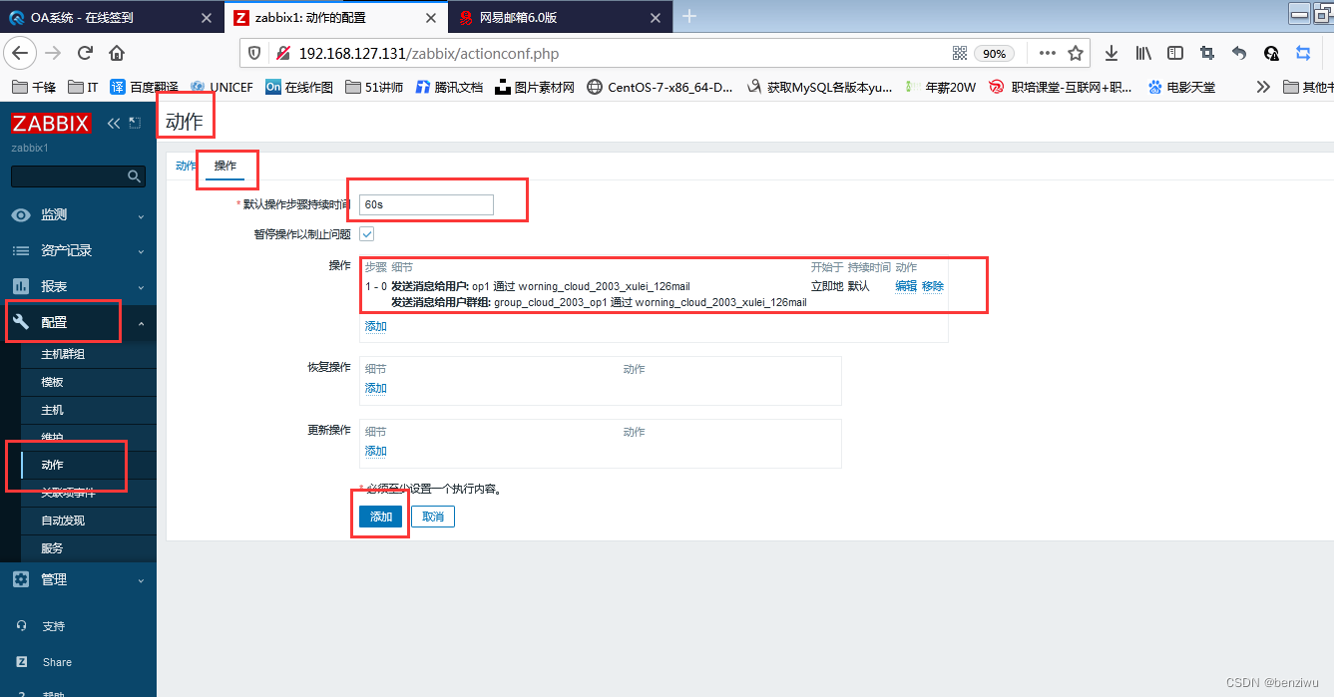
Task: Open 图片素材网 bookmark
Action: pyautogui.click(x=535, y=87)
